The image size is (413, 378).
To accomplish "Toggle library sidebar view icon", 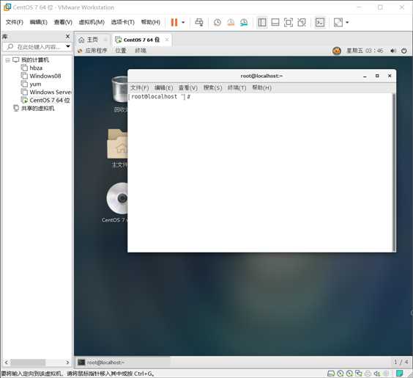I will point(262,23).
